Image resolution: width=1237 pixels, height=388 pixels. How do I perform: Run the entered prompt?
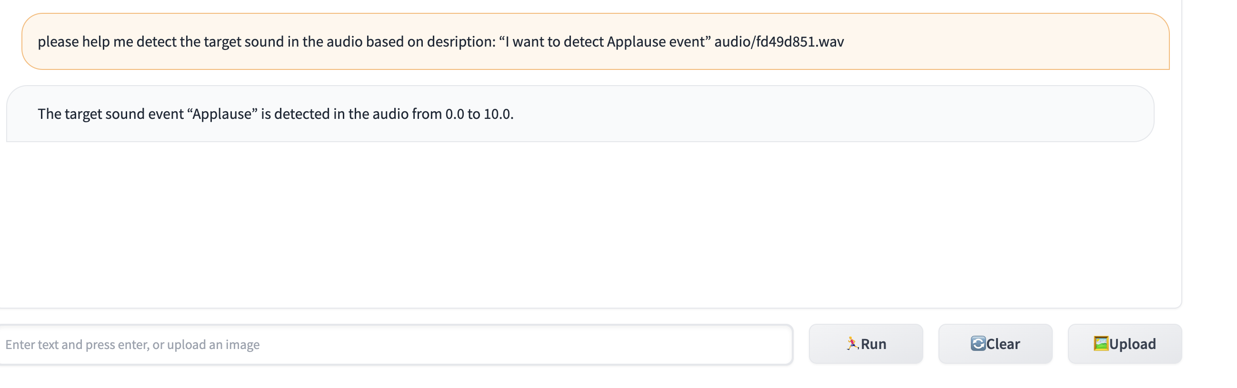pyautogui.click(x=866, y=344)
